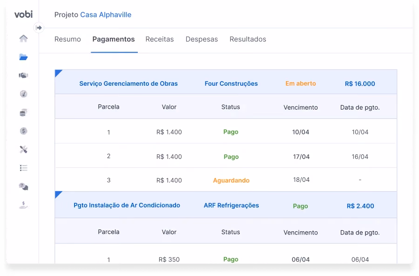The image size is (419, 276).
Task: Click Pago status of installment due 10/04
Action: (231, 132)
